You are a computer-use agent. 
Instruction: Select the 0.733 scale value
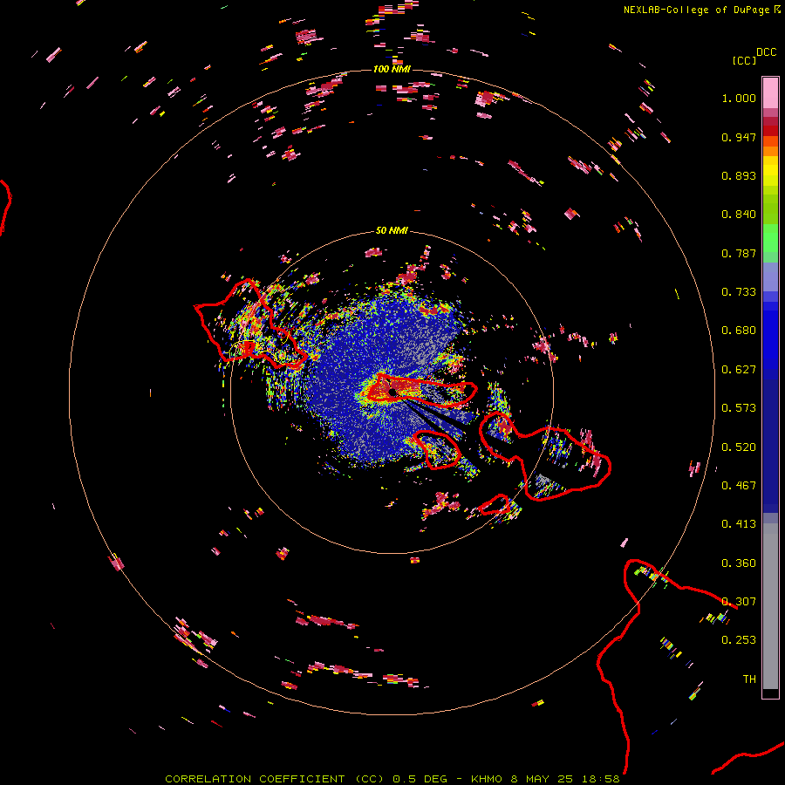coord(739,292)
